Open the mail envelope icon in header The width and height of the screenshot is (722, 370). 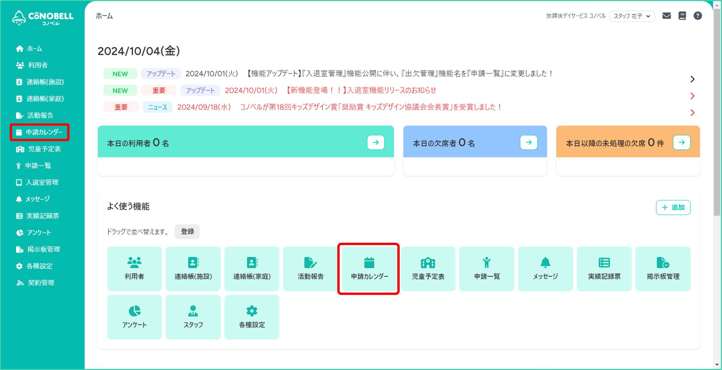666,16
